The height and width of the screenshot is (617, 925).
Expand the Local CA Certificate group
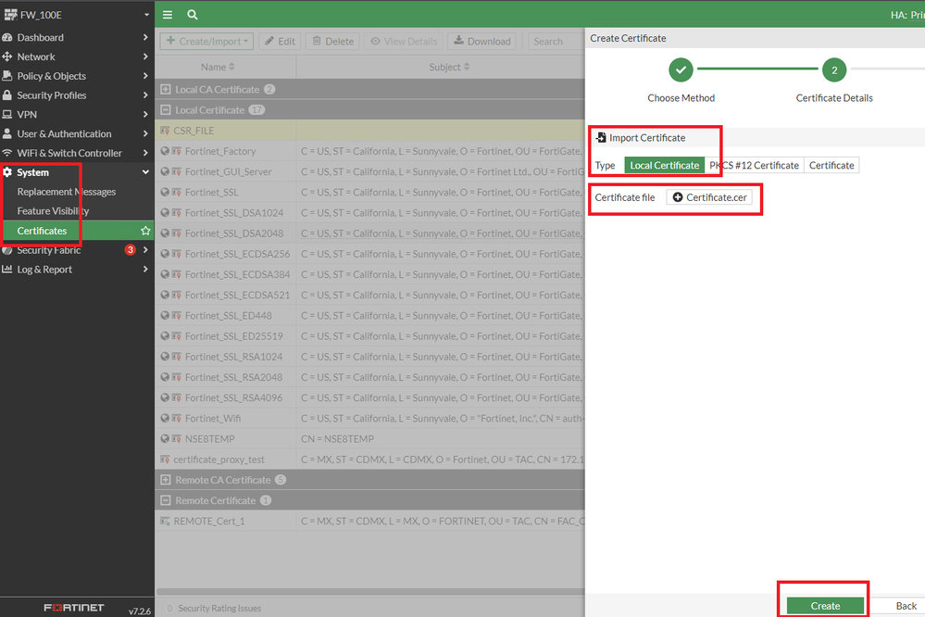(x=166, y=89)
